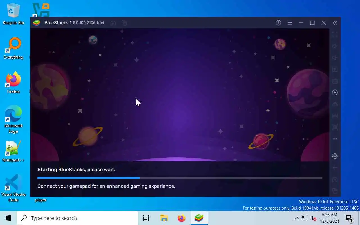Click the volume down sidebar icon
The image size is (360, 225).
(335, 58)
